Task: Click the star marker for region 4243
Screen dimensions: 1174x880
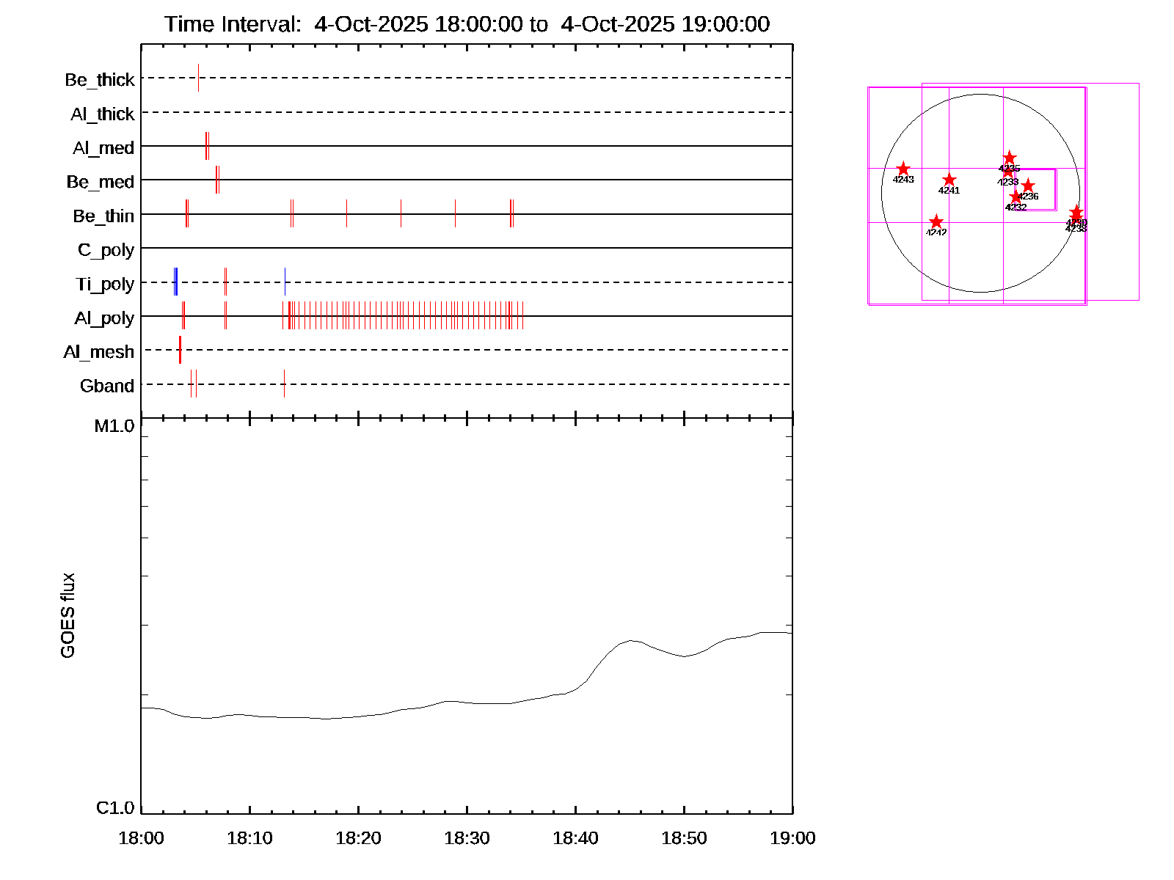Action: pyautogui.click(x=903, y=169)
